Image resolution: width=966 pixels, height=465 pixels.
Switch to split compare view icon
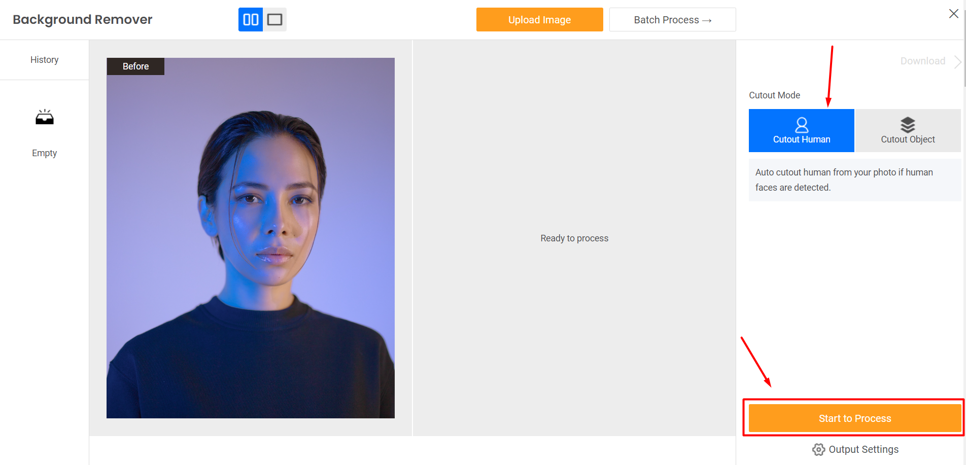click(x=251, y=20)
